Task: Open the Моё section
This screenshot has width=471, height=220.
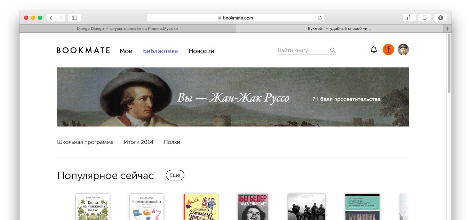Action: pyautogui.click(x=126, y=51)
